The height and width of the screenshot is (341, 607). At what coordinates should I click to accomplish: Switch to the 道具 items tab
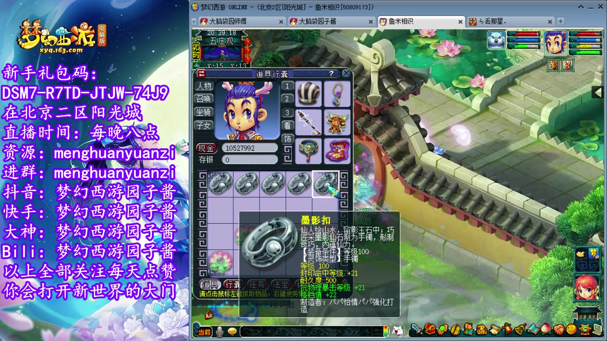[210, 284]
